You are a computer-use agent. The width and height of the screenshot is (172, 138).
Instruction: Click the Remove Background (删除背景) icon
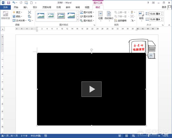5,15
